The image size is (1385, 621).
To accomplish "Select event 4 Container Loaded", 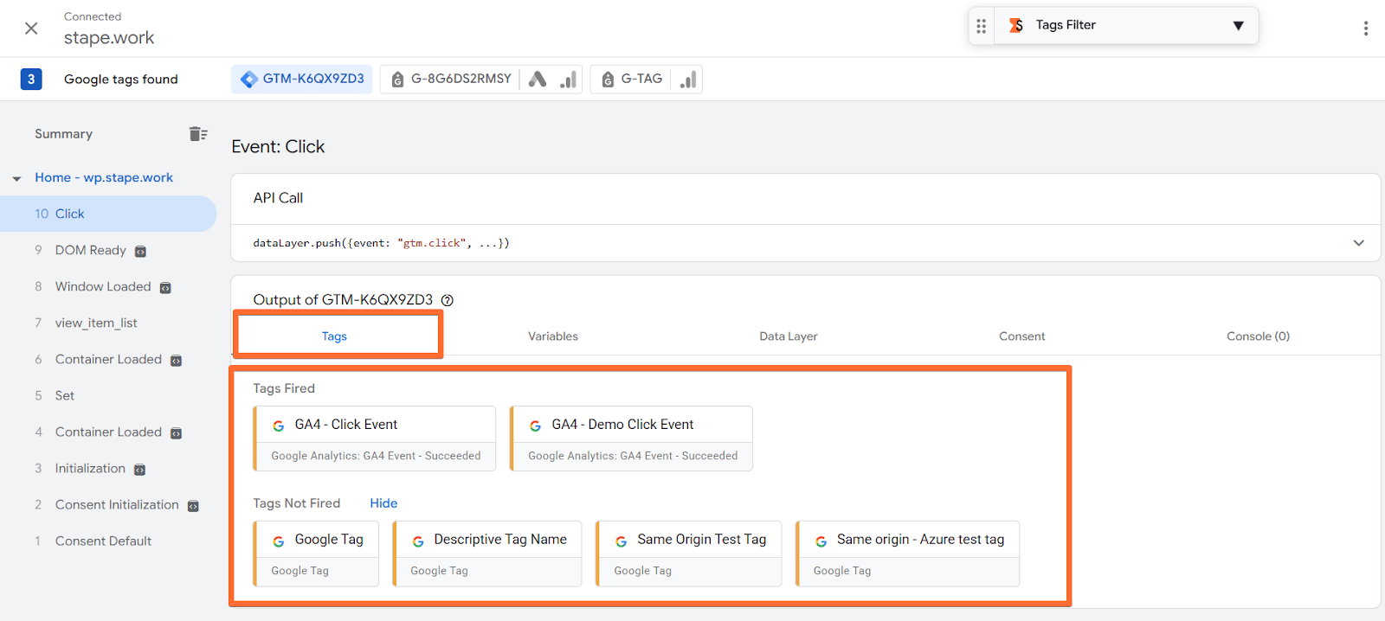I will [108, 432].
